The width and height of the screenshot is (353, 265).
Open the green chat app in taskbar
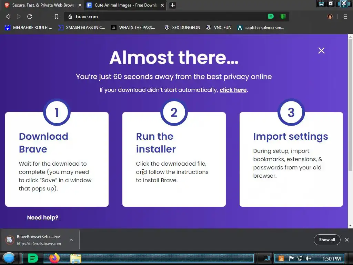click(x=33, y=258)
